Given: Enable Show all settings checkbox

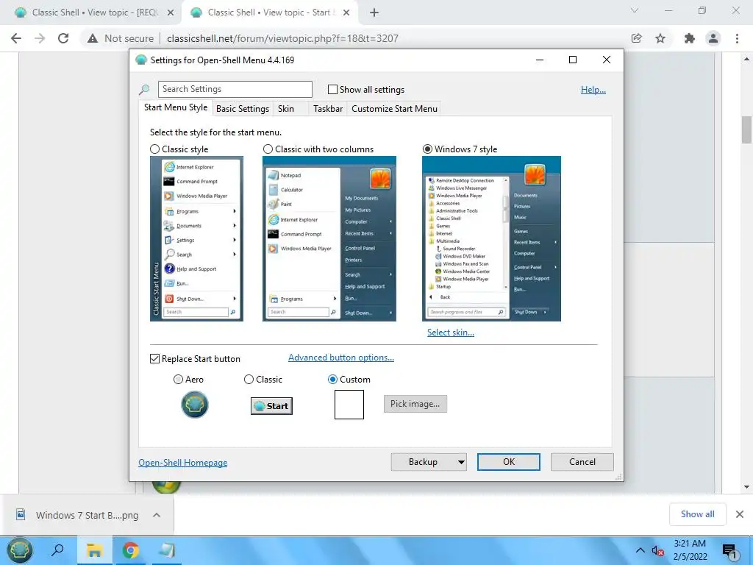Looking at the screenshot, I should tap(332, 89).
